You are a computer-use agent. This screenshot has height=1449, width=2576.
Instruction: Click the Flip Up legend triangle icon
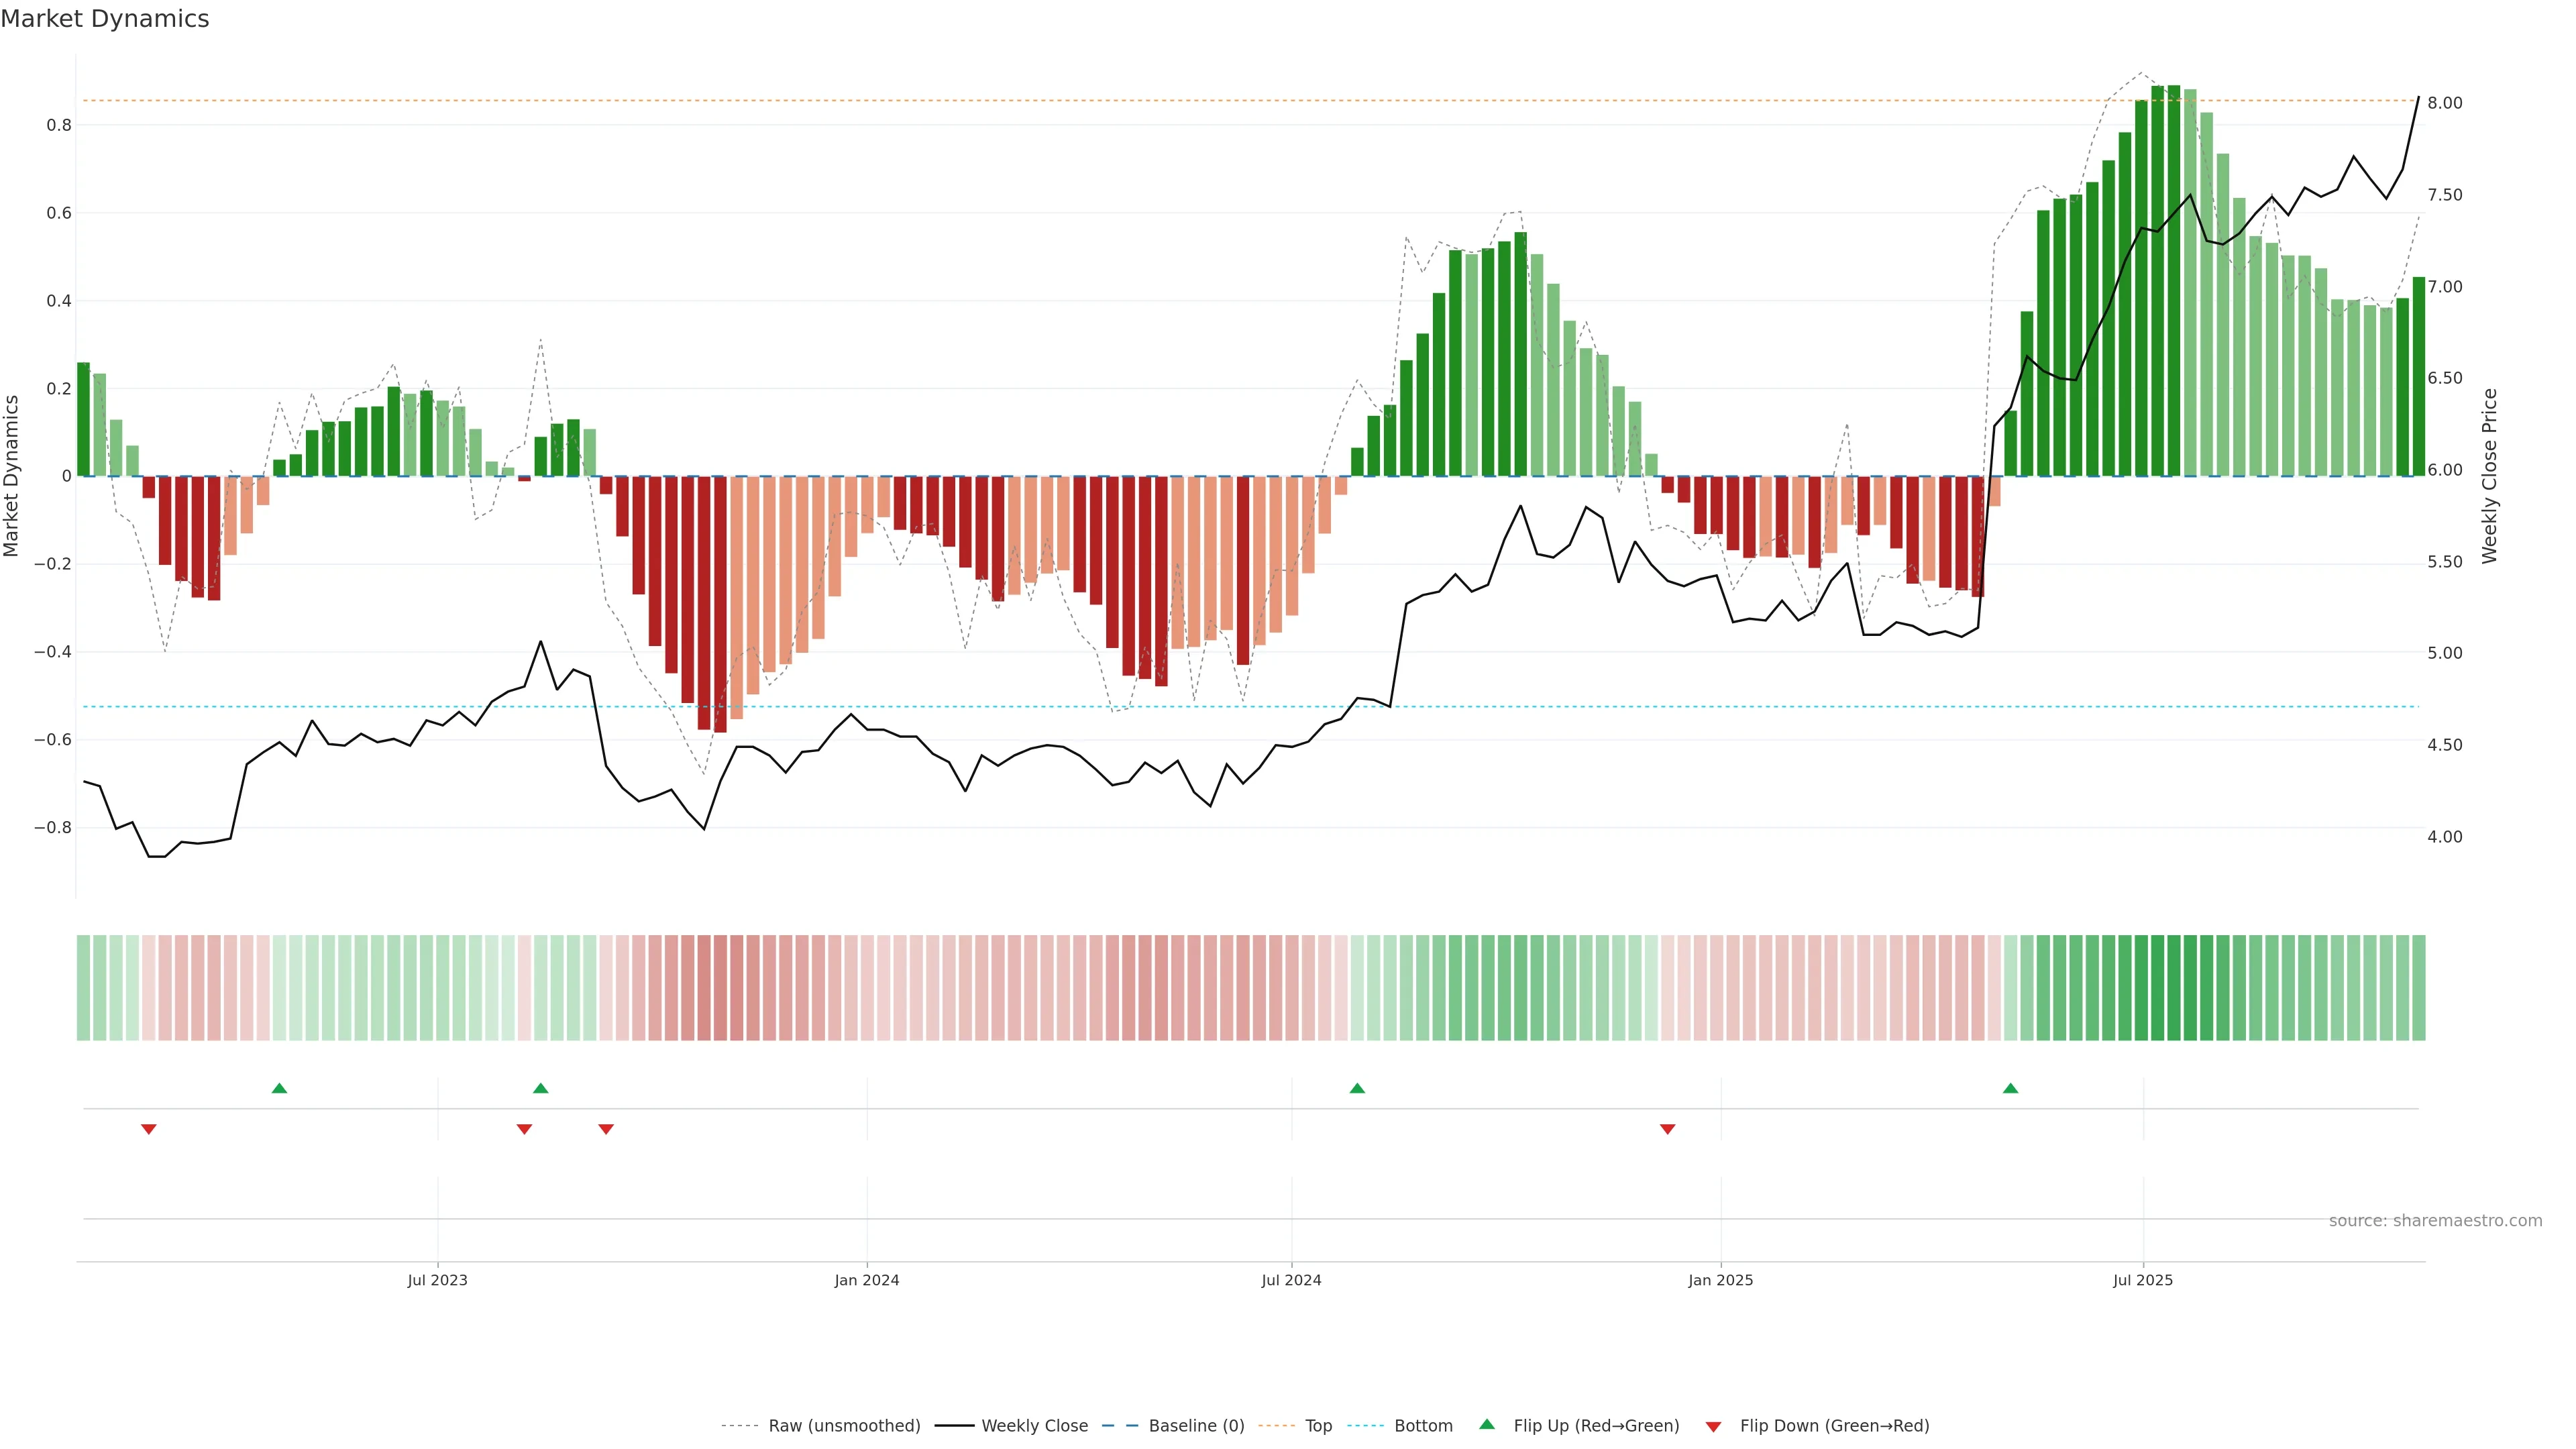tap(1487, 1424)
